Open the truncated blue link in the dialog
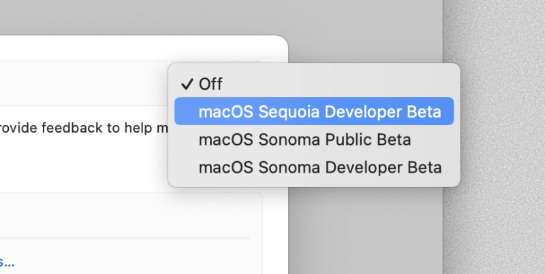 (x=7, y=262)
